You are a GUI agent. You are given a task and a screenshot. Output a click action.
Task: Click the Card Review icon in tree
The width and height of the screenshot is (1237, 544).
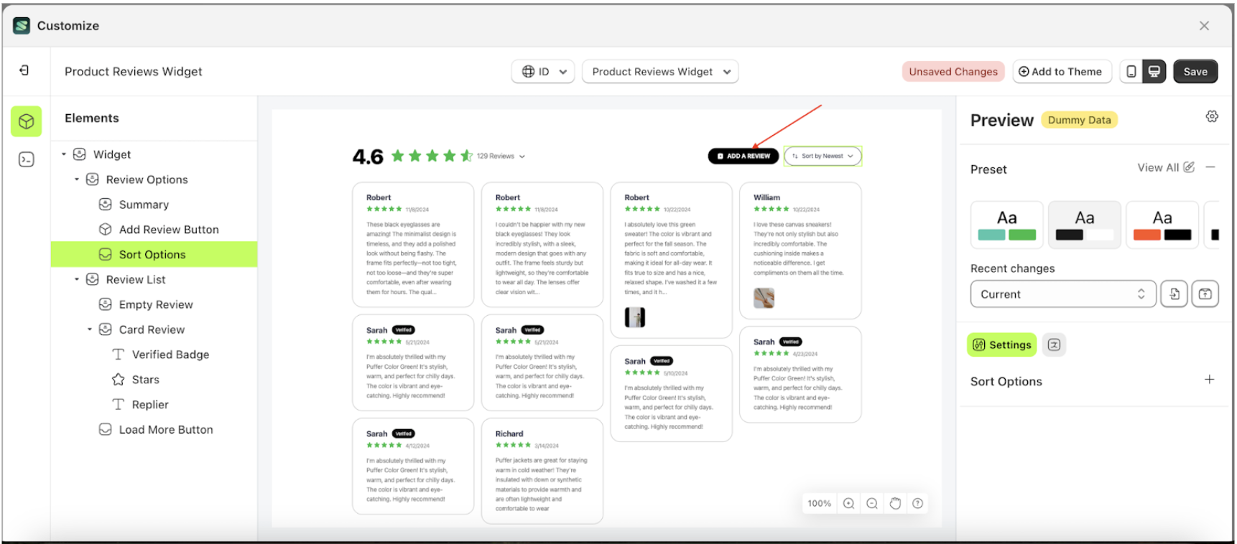tap(106, 329)
